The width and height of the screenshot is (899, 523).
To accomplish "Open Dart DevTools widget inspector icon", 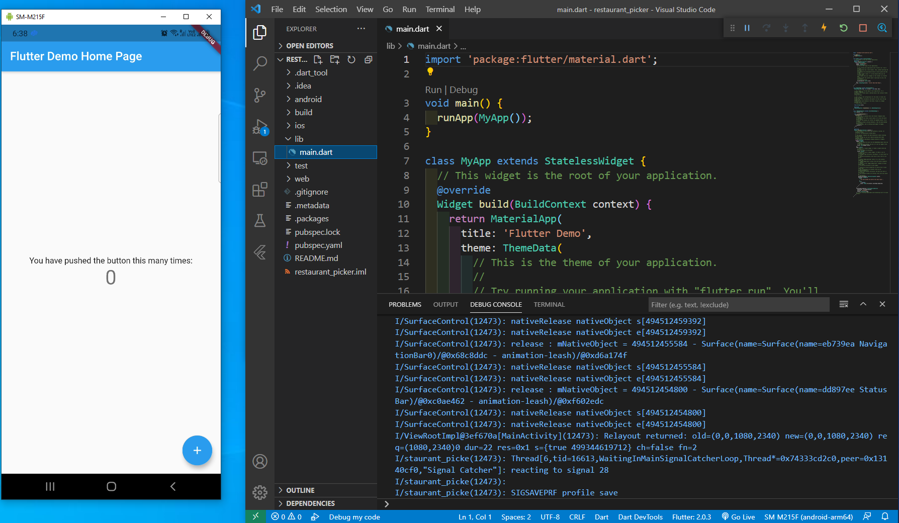I will pyautogui.click(x=882, y=28).
